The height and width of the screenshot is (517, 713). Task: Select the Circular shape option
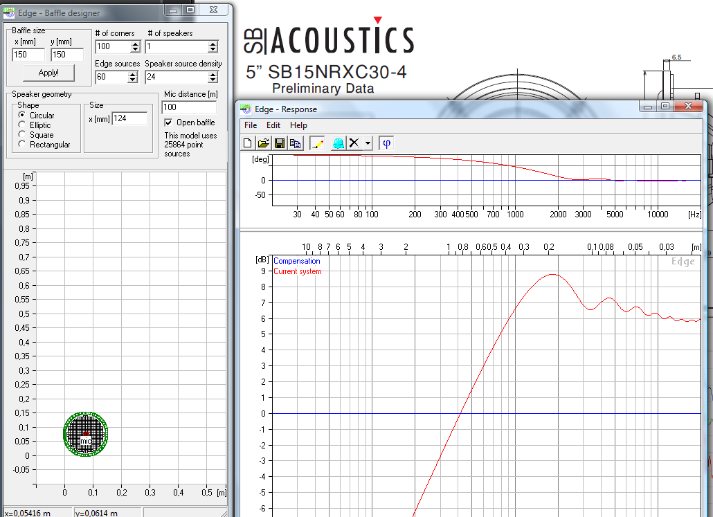tap(22, 115)
